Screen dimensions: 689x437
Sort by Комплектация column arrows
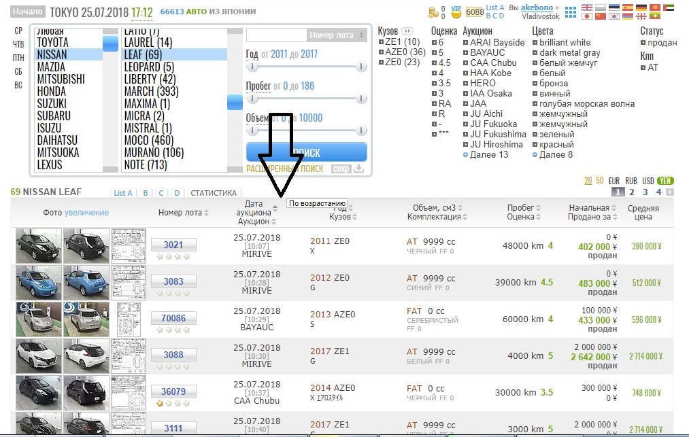465,217
